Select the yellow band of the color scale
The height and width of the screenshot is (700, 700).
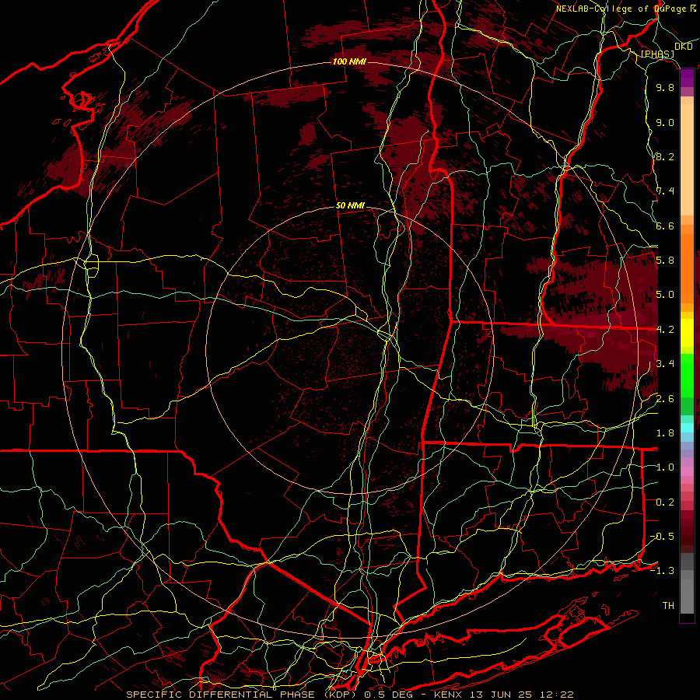(687, 333)
